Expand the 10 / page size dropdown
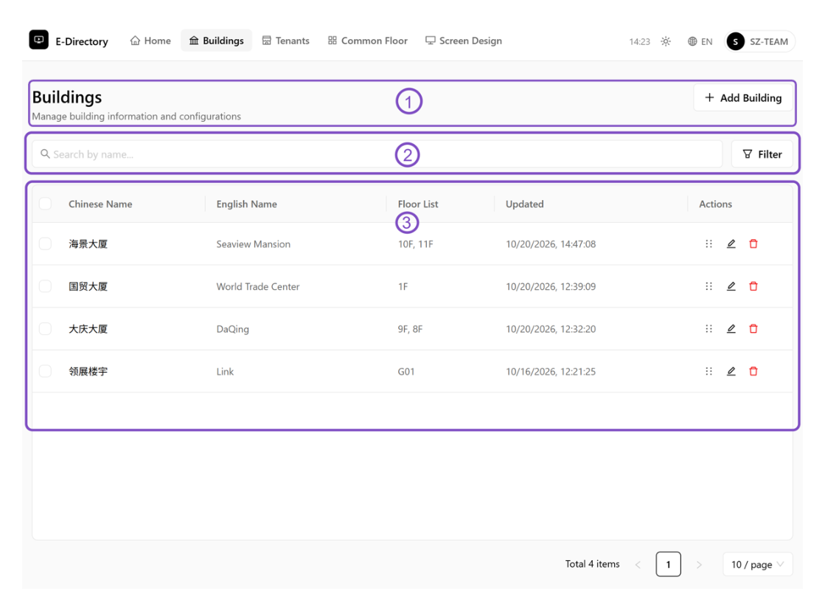 click(x=758, y=565)
